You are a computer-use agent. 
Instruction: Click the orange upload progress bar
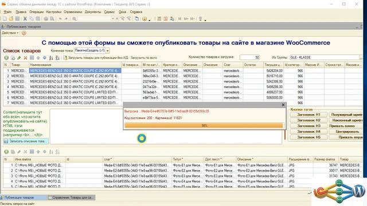pyautogui.click(x=204, y=126)
